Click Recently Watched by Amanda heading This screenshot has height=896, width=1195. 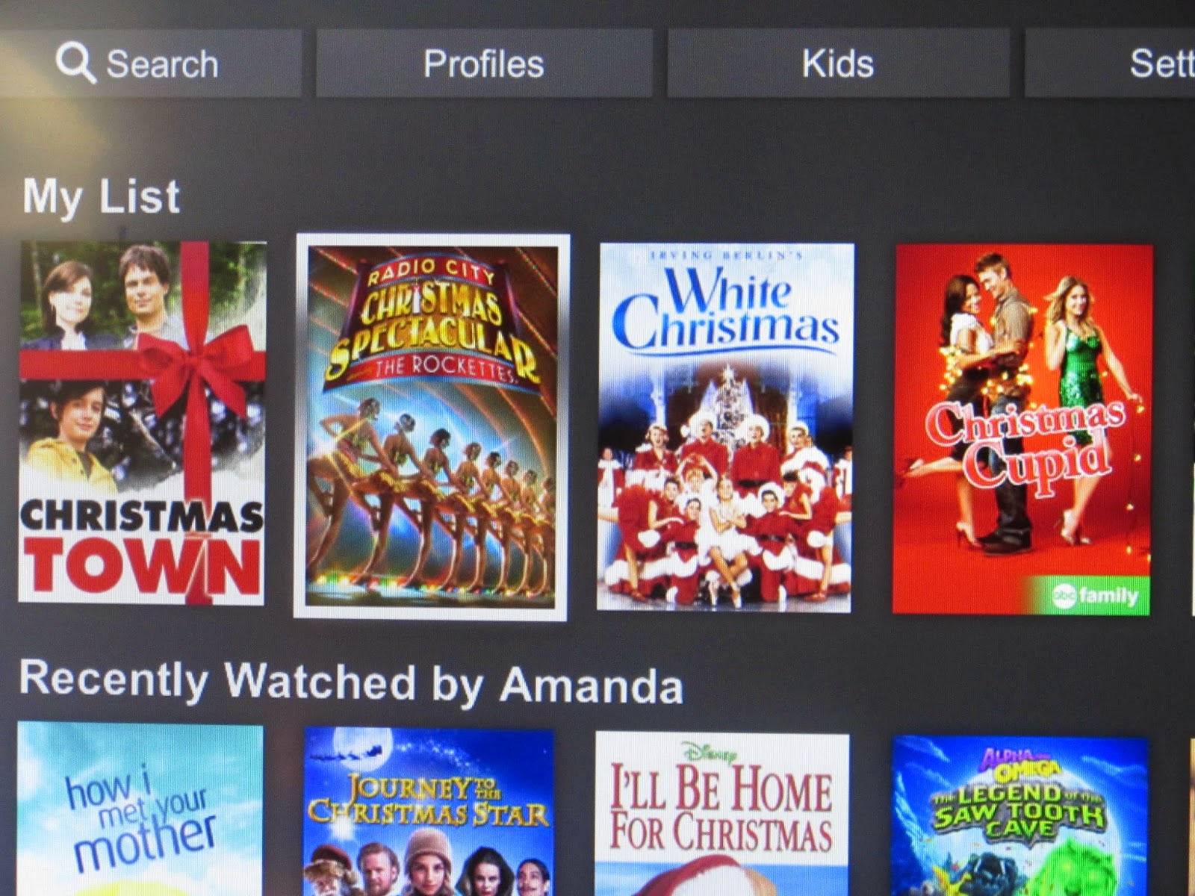click(x=351, y=682)
